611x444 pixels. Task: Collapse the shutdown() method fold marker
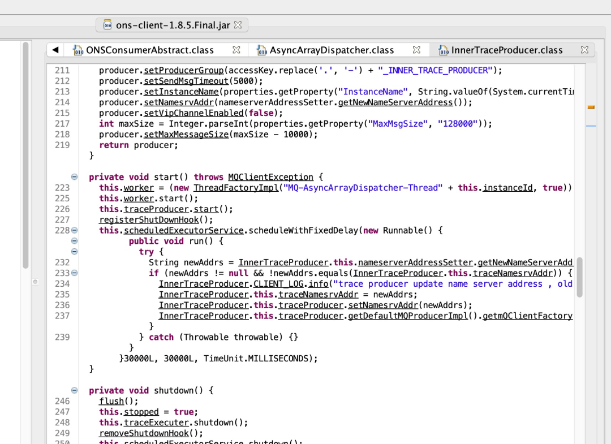(x=75, y=390)
